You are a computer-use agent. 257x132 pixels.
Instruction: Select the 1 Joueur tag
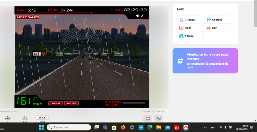click(190, 20)
